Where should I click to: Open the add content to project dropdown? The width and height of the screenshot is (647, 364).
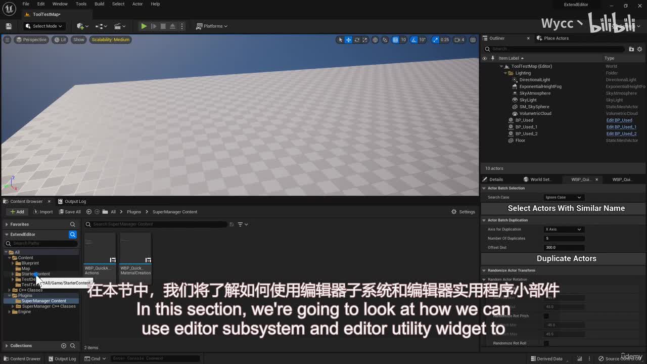(82, 26)
